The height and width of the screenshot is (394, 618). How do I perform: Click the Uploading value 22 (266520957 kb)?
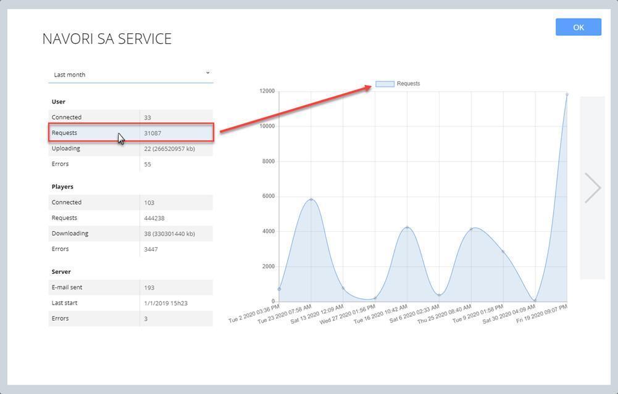[170, 149]
